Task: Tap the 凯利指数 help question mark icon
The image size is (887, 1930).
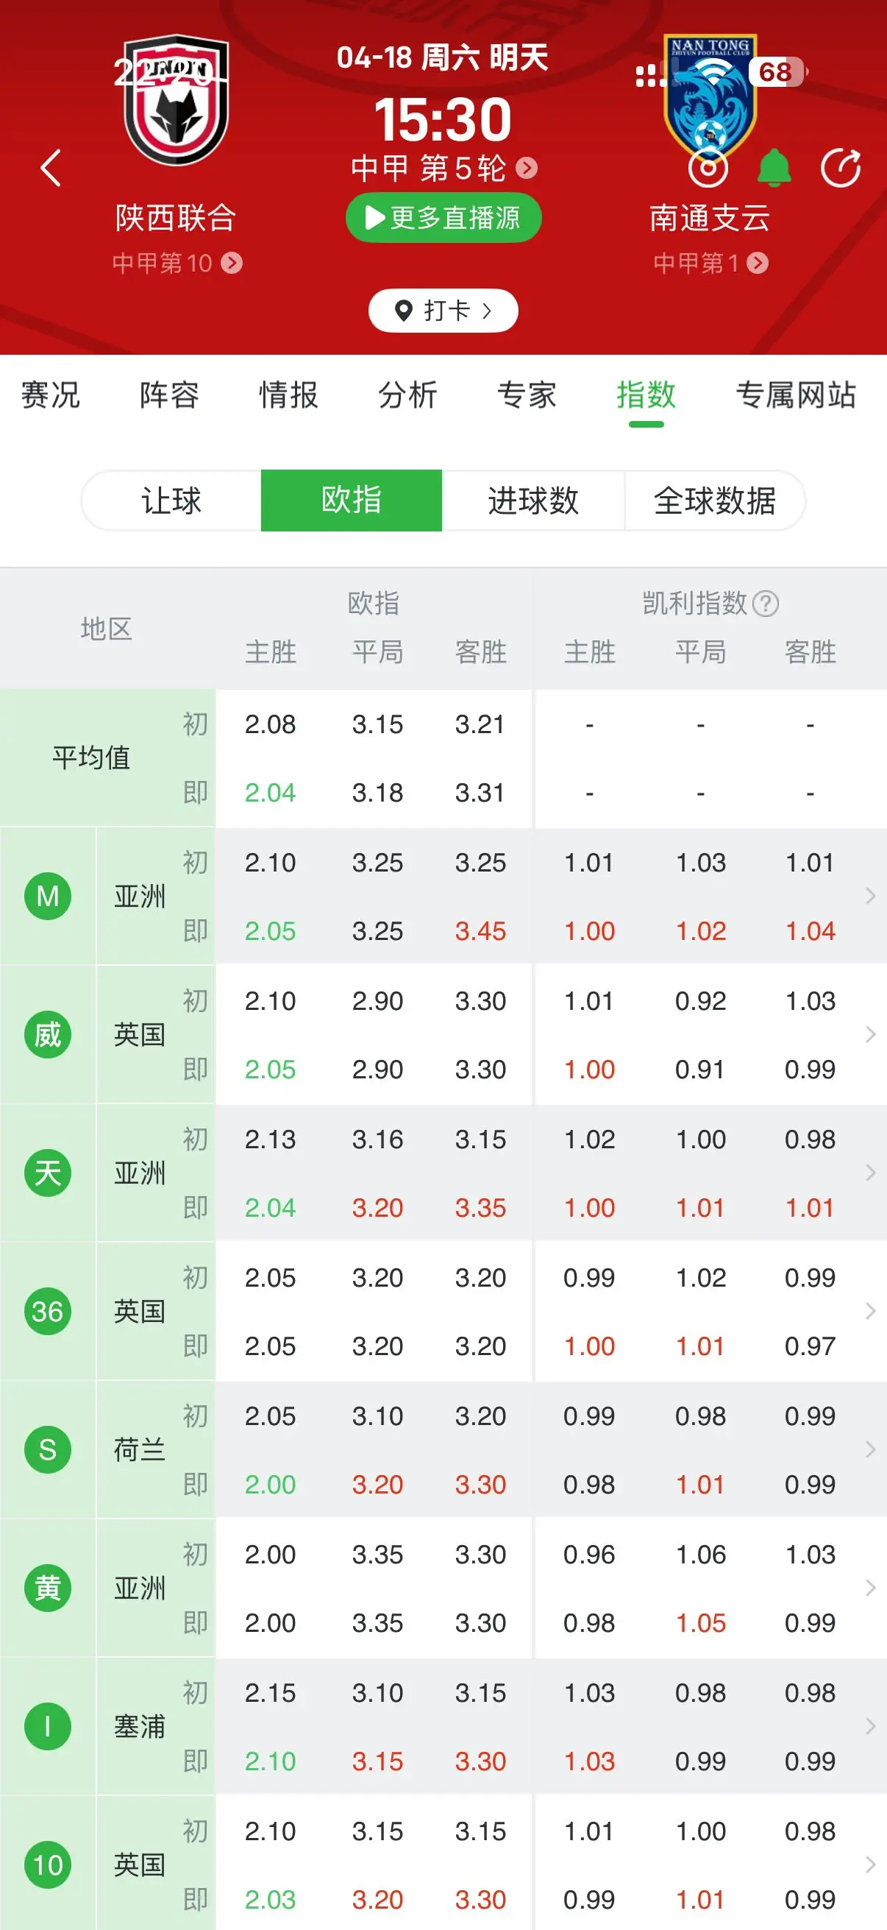Action: (x=765, y=603)
